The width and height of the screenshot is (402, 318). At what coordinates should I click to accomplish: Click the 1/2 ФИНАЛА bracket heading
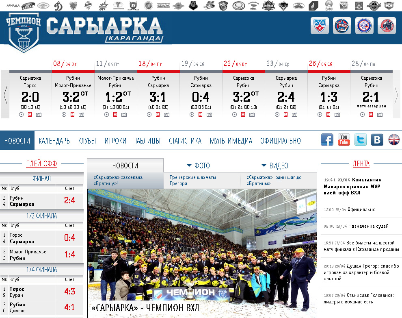tap(41, 216)
